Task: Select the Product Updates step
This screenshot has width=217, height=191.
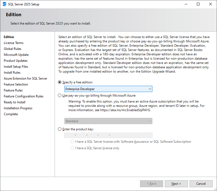Action: point(16,61)
